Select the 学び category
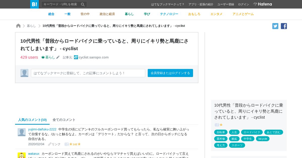This screenshot has height=158, width=302. 147,14
